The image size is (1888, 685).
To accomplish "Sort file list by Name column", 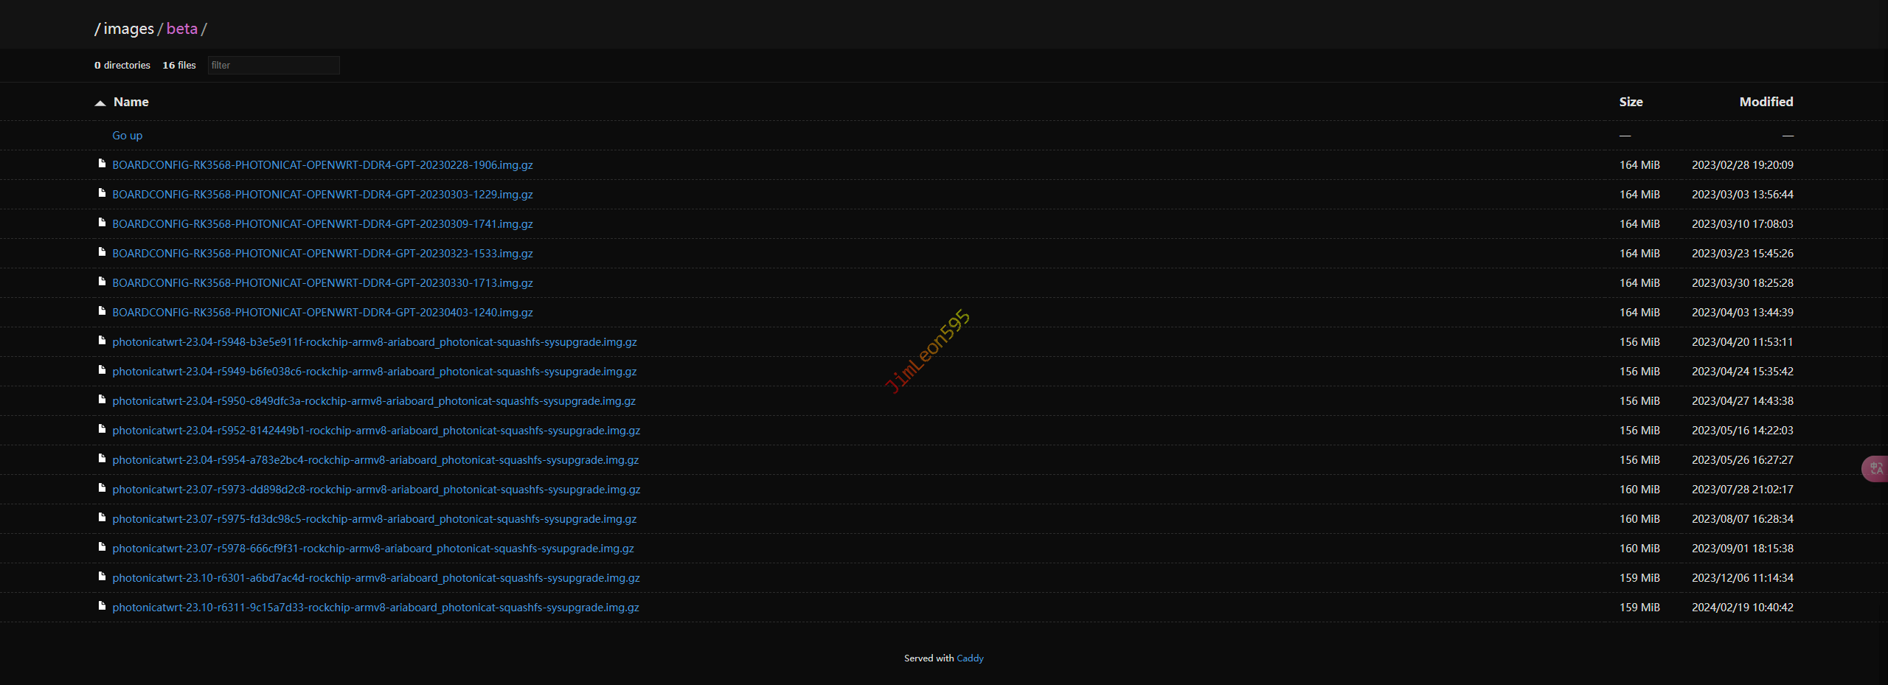I will [x=131, y=102].
